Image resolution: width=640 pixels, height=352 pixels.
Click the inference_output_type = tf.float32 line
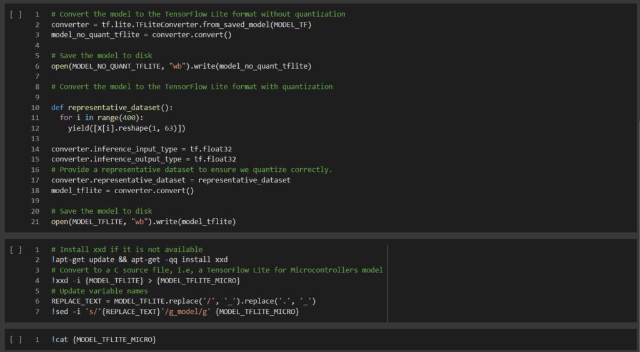(144, 159)
